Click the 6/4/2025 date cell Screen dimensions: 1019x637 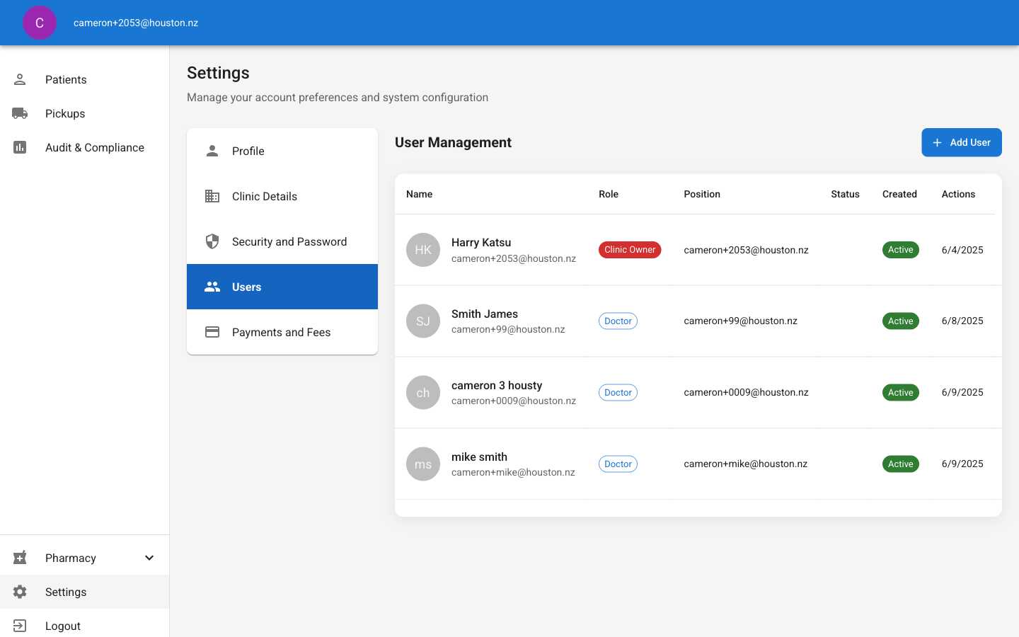962,250
